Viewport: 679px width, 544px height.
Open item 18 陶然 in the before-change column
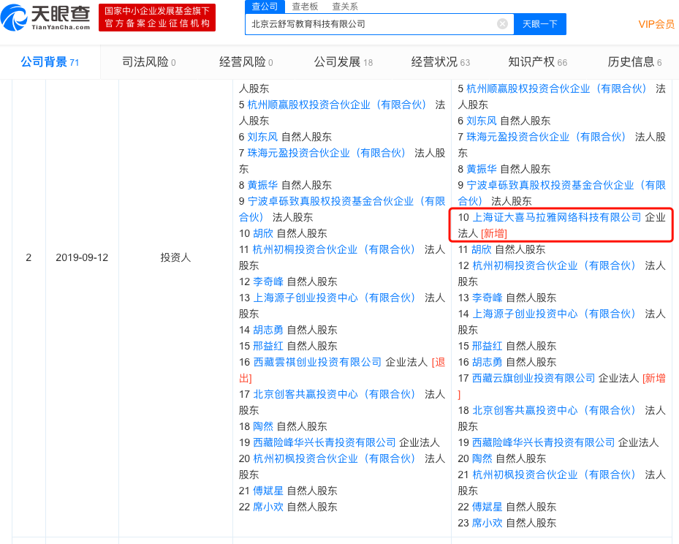[x=263, y=426]
